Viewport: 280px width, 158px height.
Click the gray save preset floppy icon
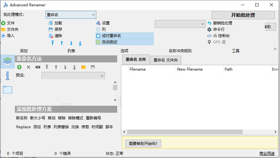pos(93,67)
